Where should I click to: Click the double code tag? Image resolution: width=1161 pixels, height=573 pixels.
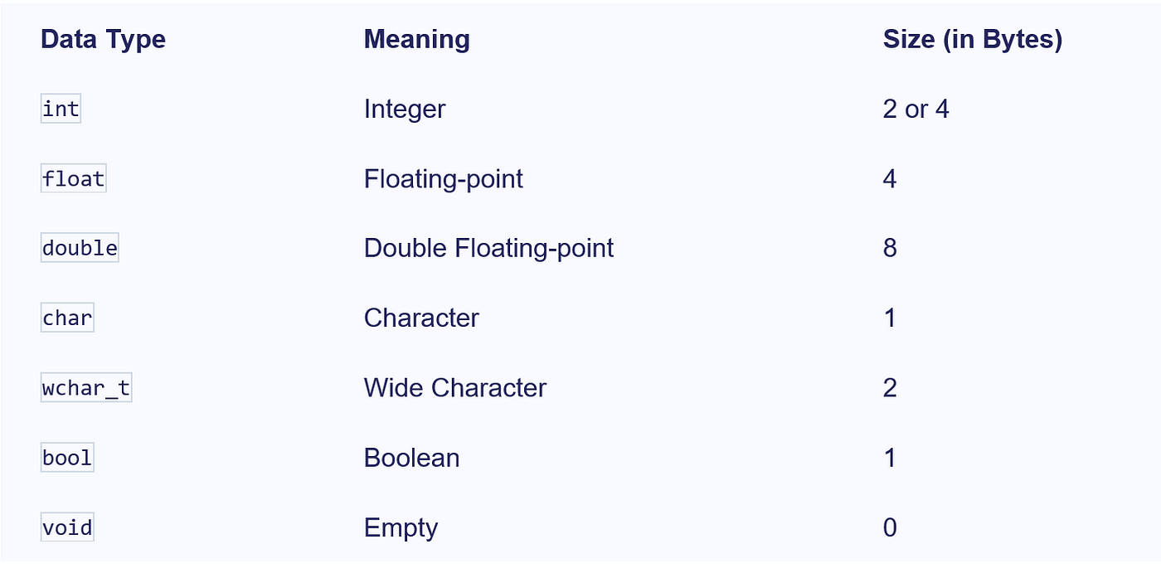[x=80, y=249]
